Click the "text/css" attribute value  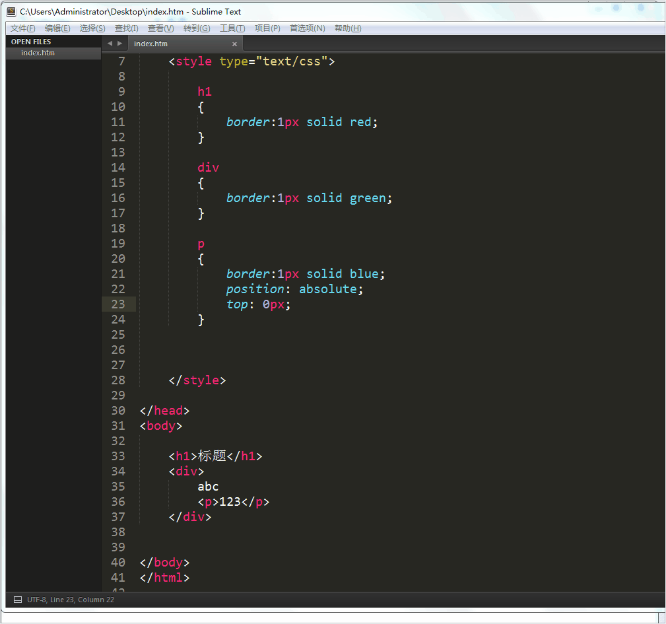[x=291, y=61]
